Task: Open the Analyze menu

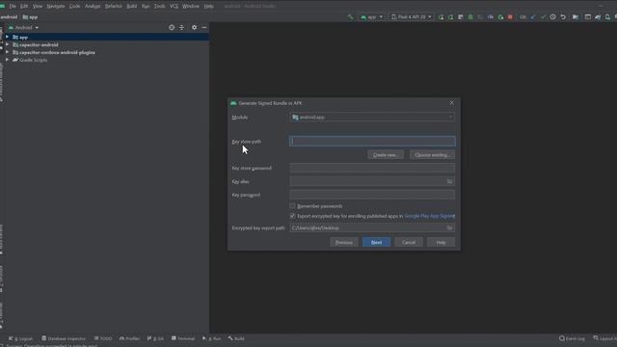Action: click(x=93, y=6)
